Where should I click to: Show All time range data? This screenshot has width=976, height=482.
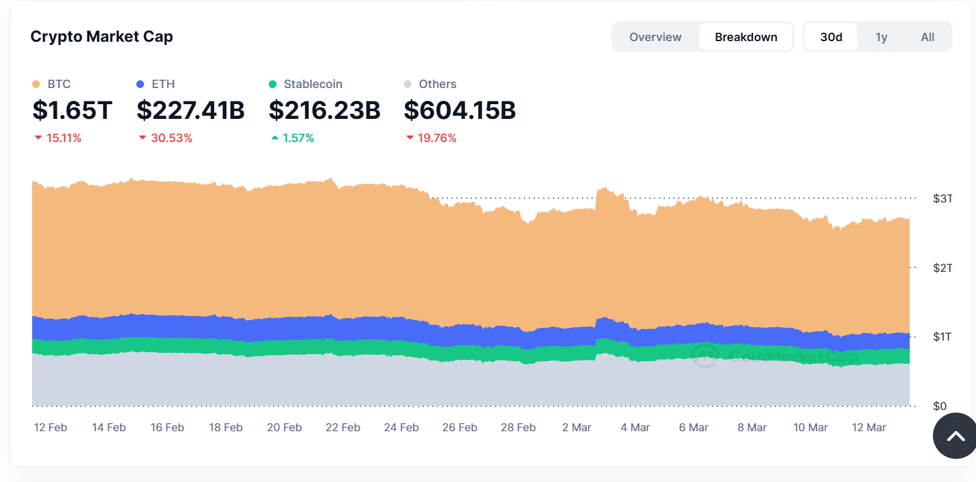click(x=927, y=37)
